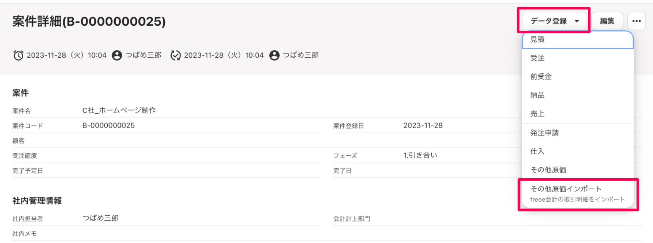Click the updater's user avatar icon

point(274,55)
